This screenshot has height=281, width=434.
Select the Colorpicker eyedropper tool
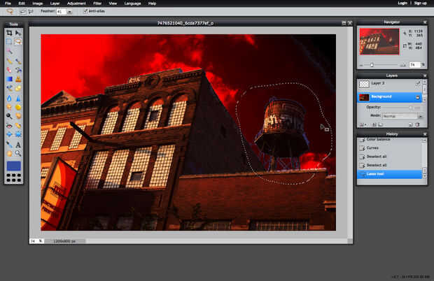pos(9,144)
